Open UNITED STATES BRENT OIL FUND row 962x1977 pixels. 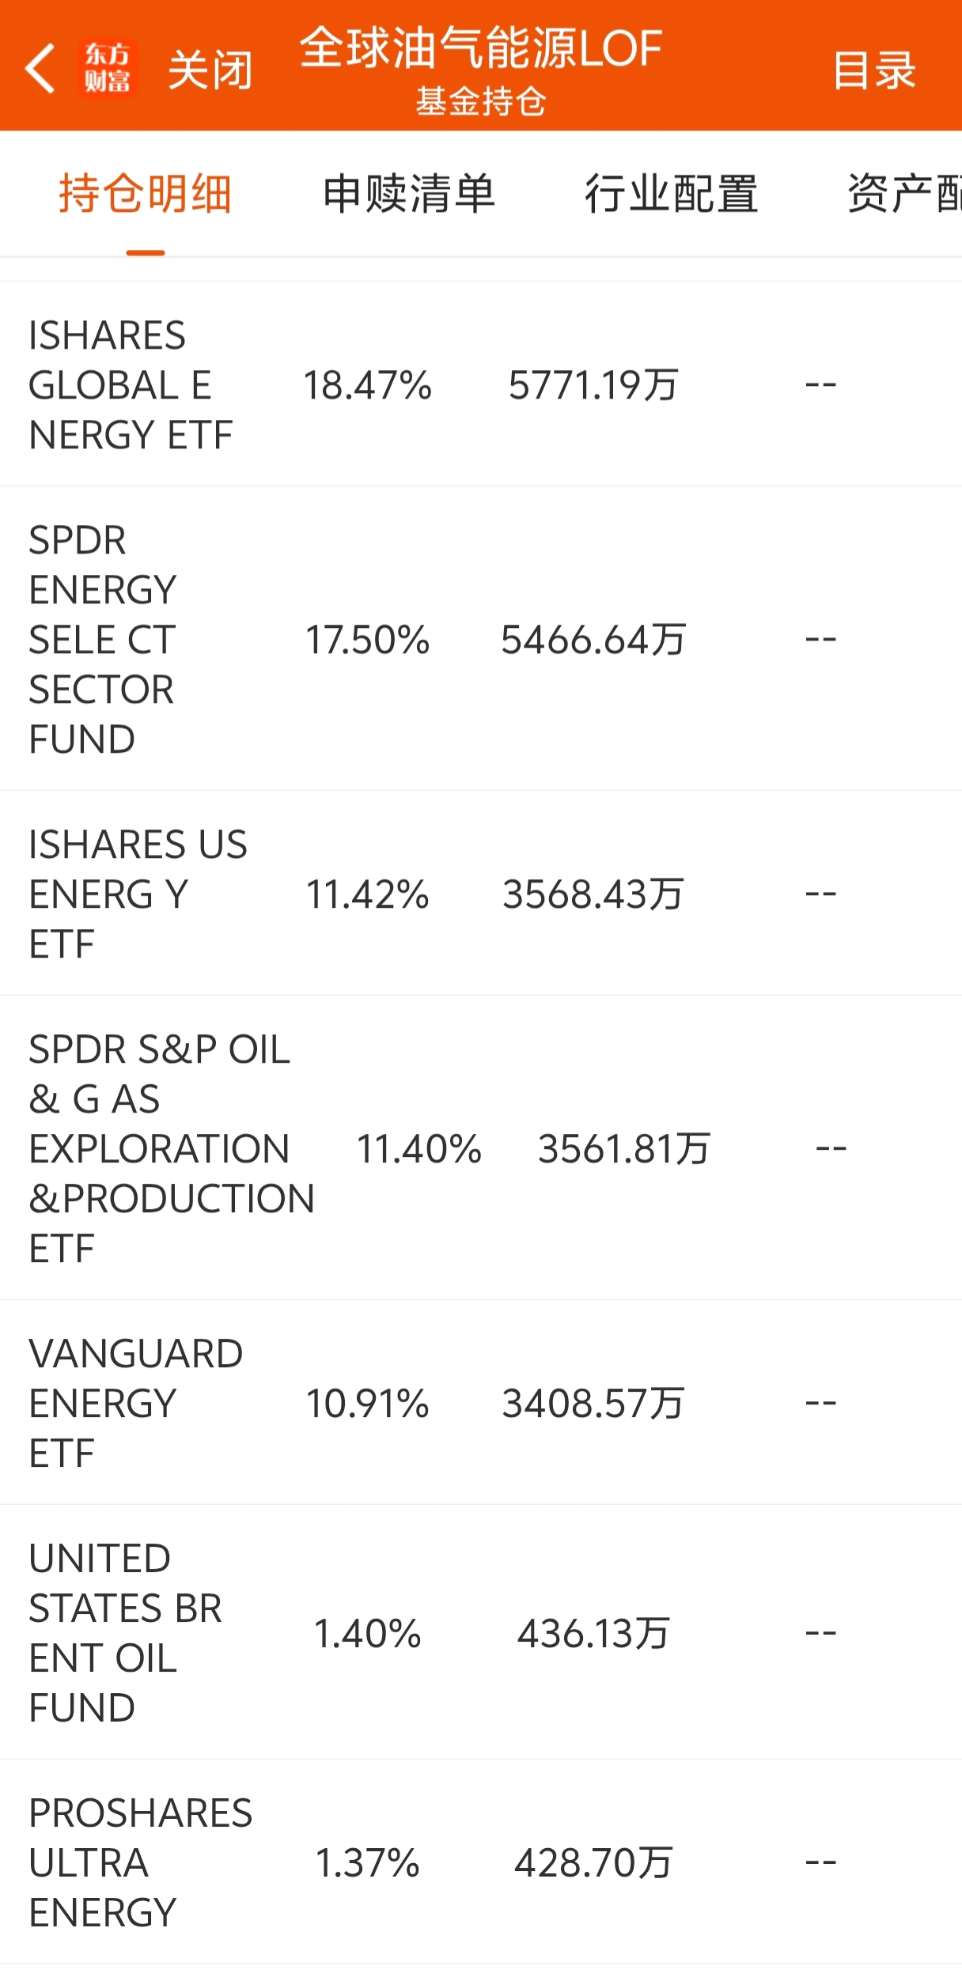(125, 1633)
